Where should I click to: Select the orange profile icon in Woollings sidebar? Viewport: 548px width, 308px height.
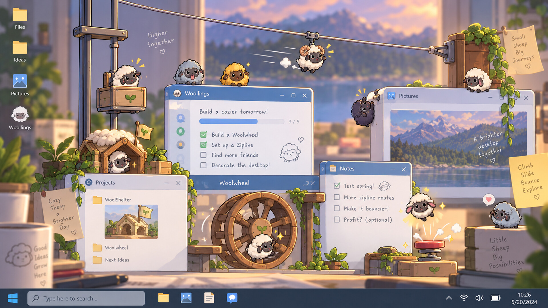pos(180,145)
